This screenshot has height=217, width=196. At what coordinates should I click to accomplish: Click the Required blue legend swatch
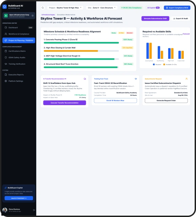point(154,65)
